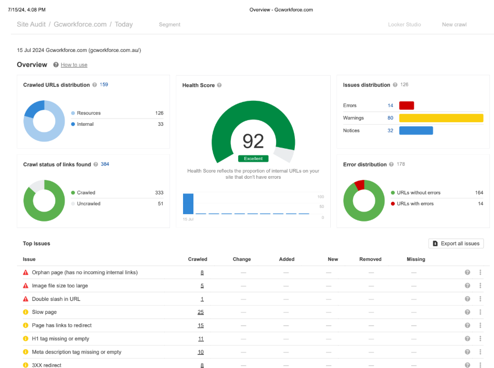Open more options menu for Image file size row
Viewport: 494px width, 368px height.
tap(480, 285)
